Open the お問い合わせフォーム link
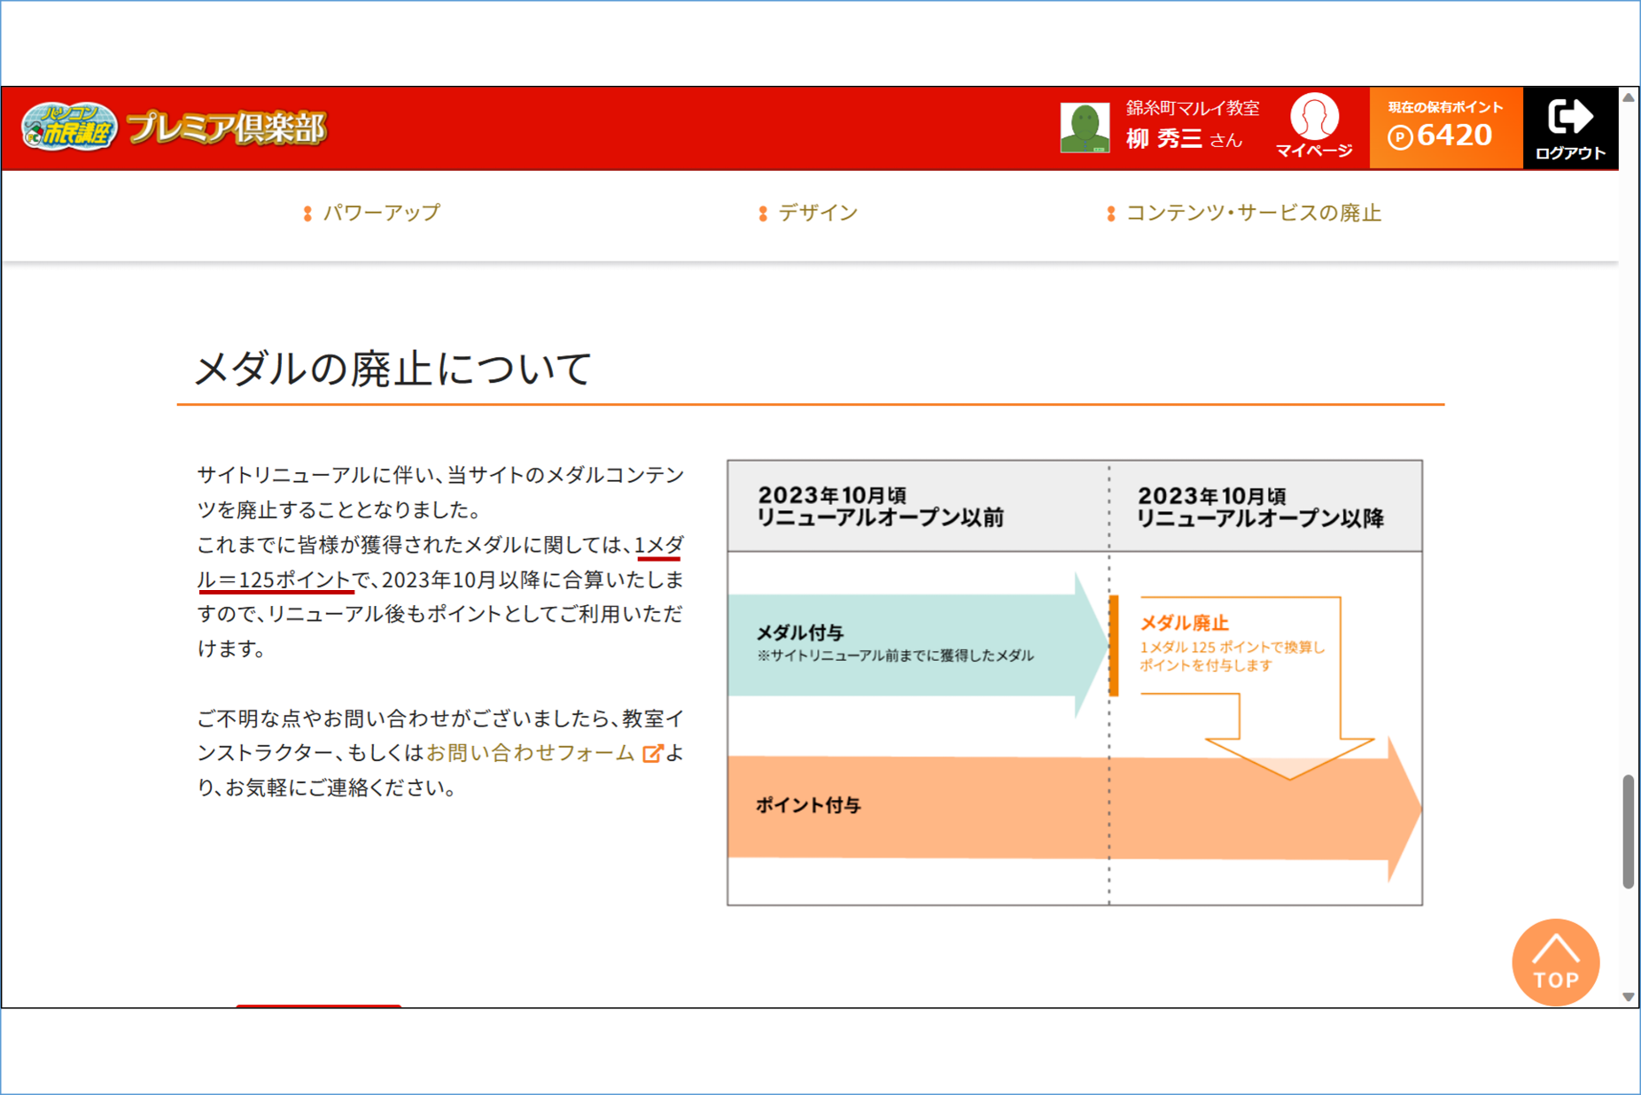This screenshot has height=1095, width=1641. click(530, 753)
